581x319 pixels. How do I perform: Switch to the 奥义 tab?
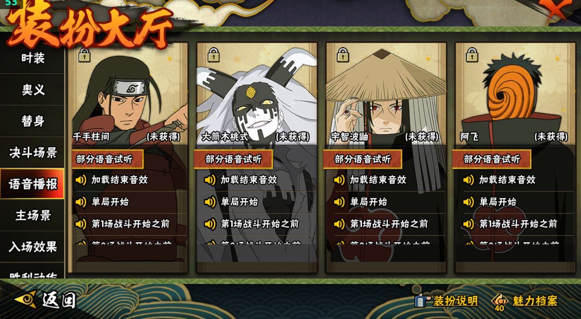(32, 89)
